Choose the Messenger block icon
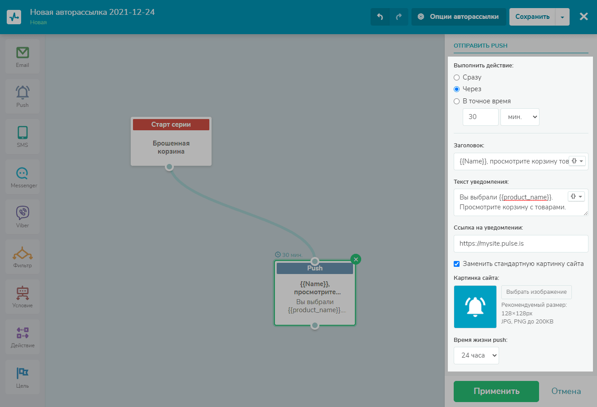597x407 pixels. (x=22, y=177)
